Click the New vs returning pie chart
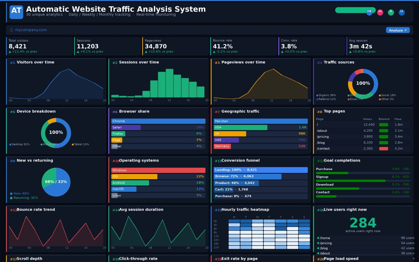Image resolution: width=419 pixels, height=262 pixels. (x=56, y=182)
